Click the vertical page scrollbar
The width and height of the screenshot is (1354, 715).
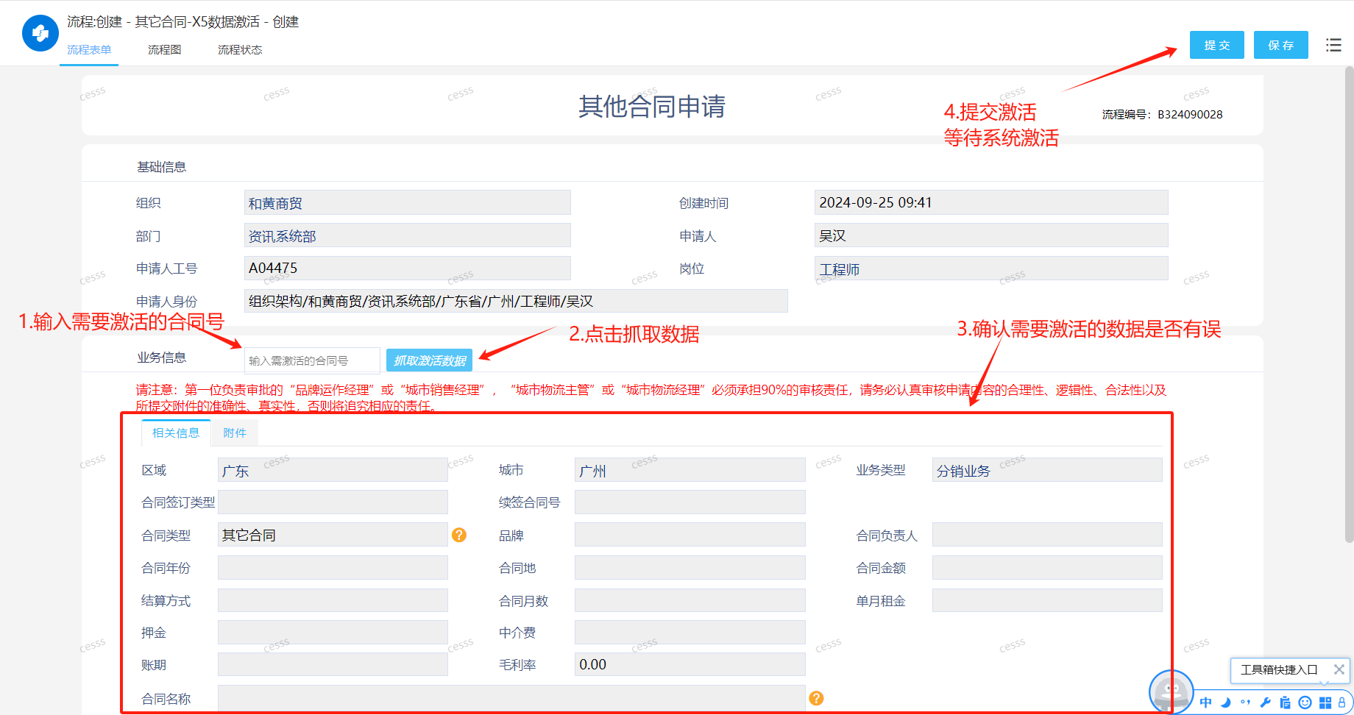1349,305
